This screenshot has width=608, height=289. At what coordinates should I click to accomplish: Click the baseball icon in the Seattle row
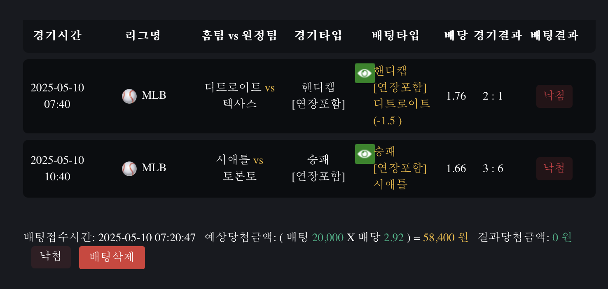pyautogui.click(x=129, y=169)
